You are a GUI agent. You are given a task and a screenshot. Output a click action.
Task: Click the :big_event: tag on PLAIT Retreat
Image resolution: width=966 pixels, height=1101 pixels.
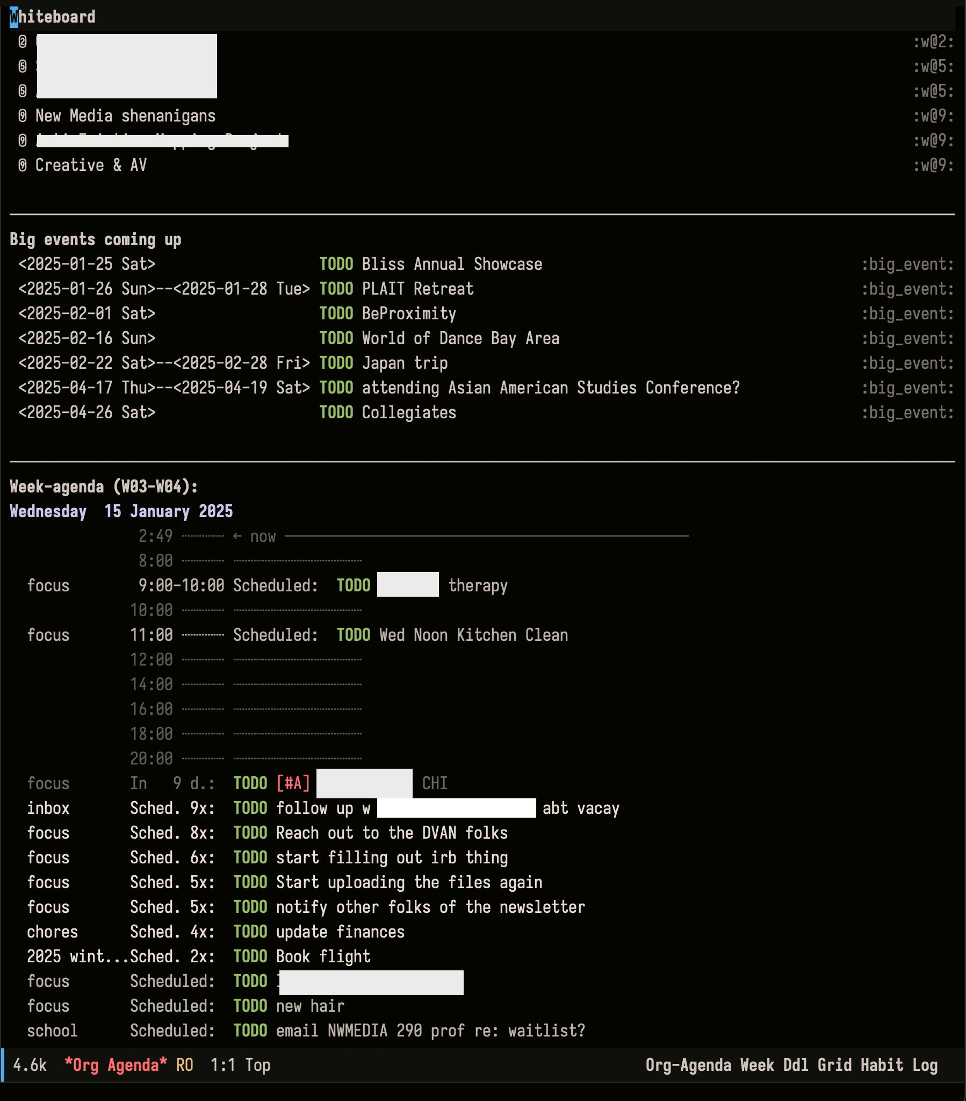907,289
